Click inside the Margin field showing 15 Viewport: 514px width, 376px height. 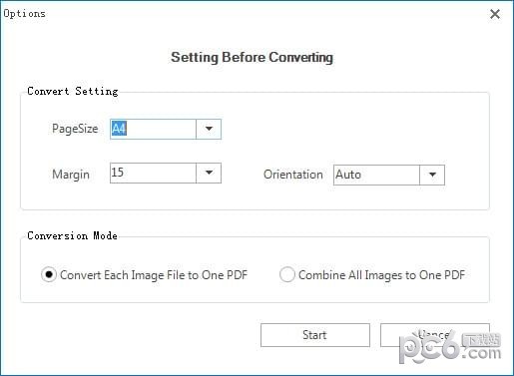tap(153, 173)
